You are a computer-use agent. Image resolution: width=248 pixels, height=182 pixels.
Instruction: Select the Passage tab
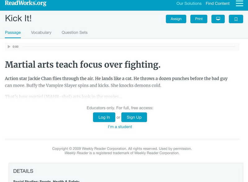point(13,32)
